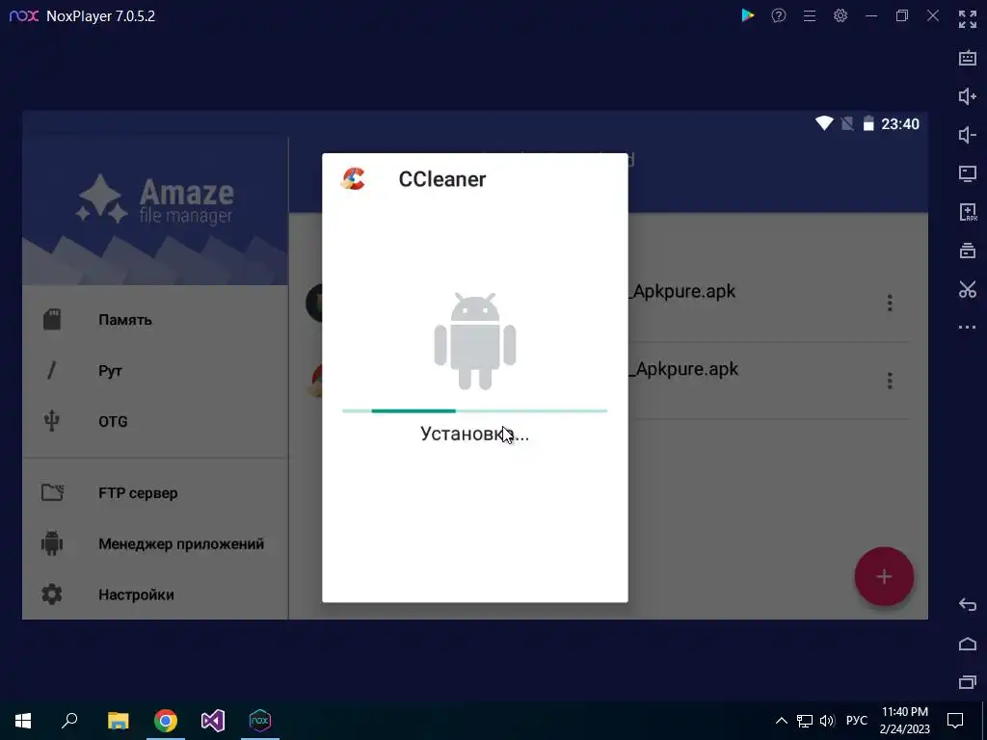The image size is (987, 740).
Task: Click the gear icon beside Настройки
Action: [x=52, y=595]
